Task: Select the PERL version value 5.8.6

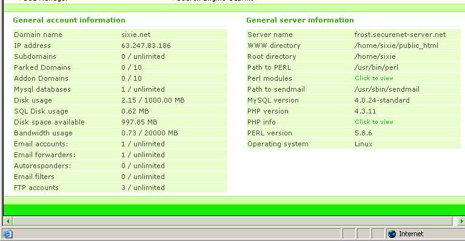Action: coord(363,133)
